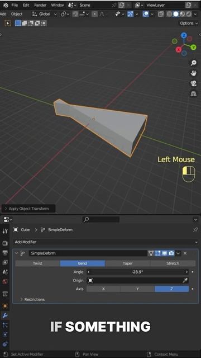
Task: Remove the SimpleDeform modifier
Action: (185, 253)
